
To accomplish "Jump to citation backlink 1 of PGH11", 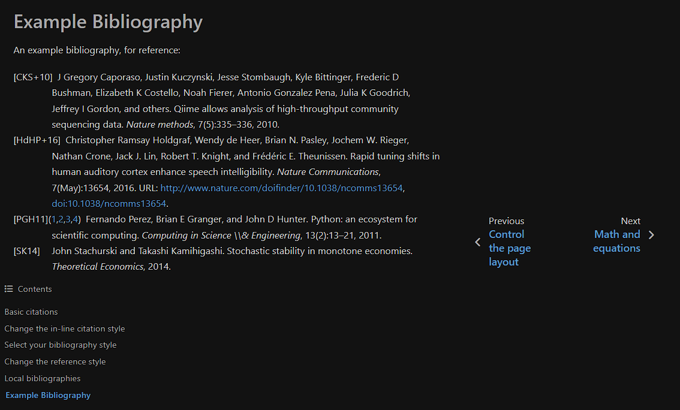I will pos(54,219).
